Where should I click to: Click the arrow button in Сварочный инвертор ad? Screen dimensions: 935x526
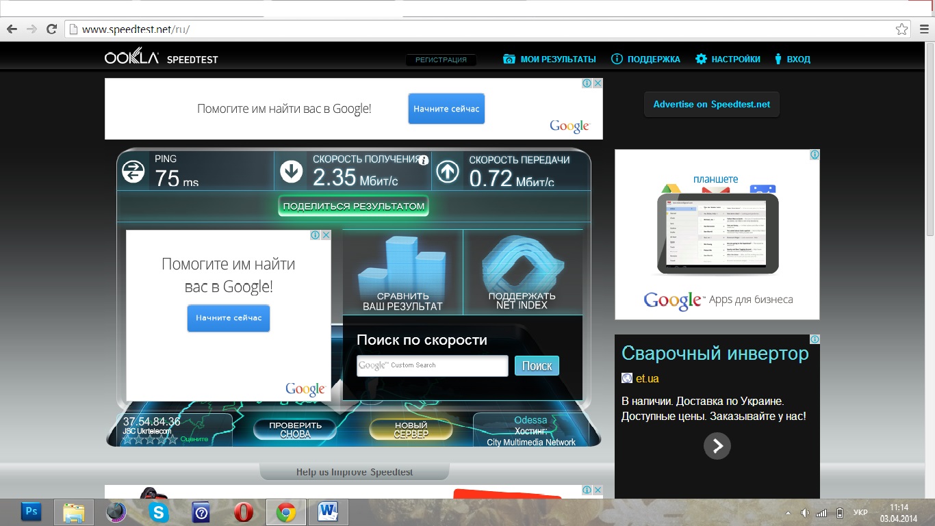[x=717, y=446]
